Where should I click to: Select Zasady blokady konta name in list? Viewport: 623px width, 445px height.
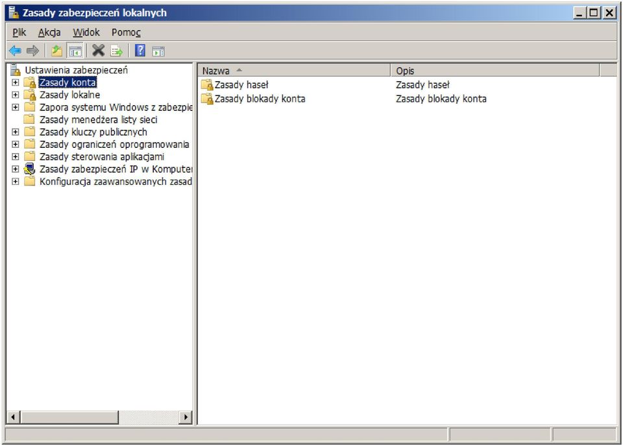(x=260, y=99)
